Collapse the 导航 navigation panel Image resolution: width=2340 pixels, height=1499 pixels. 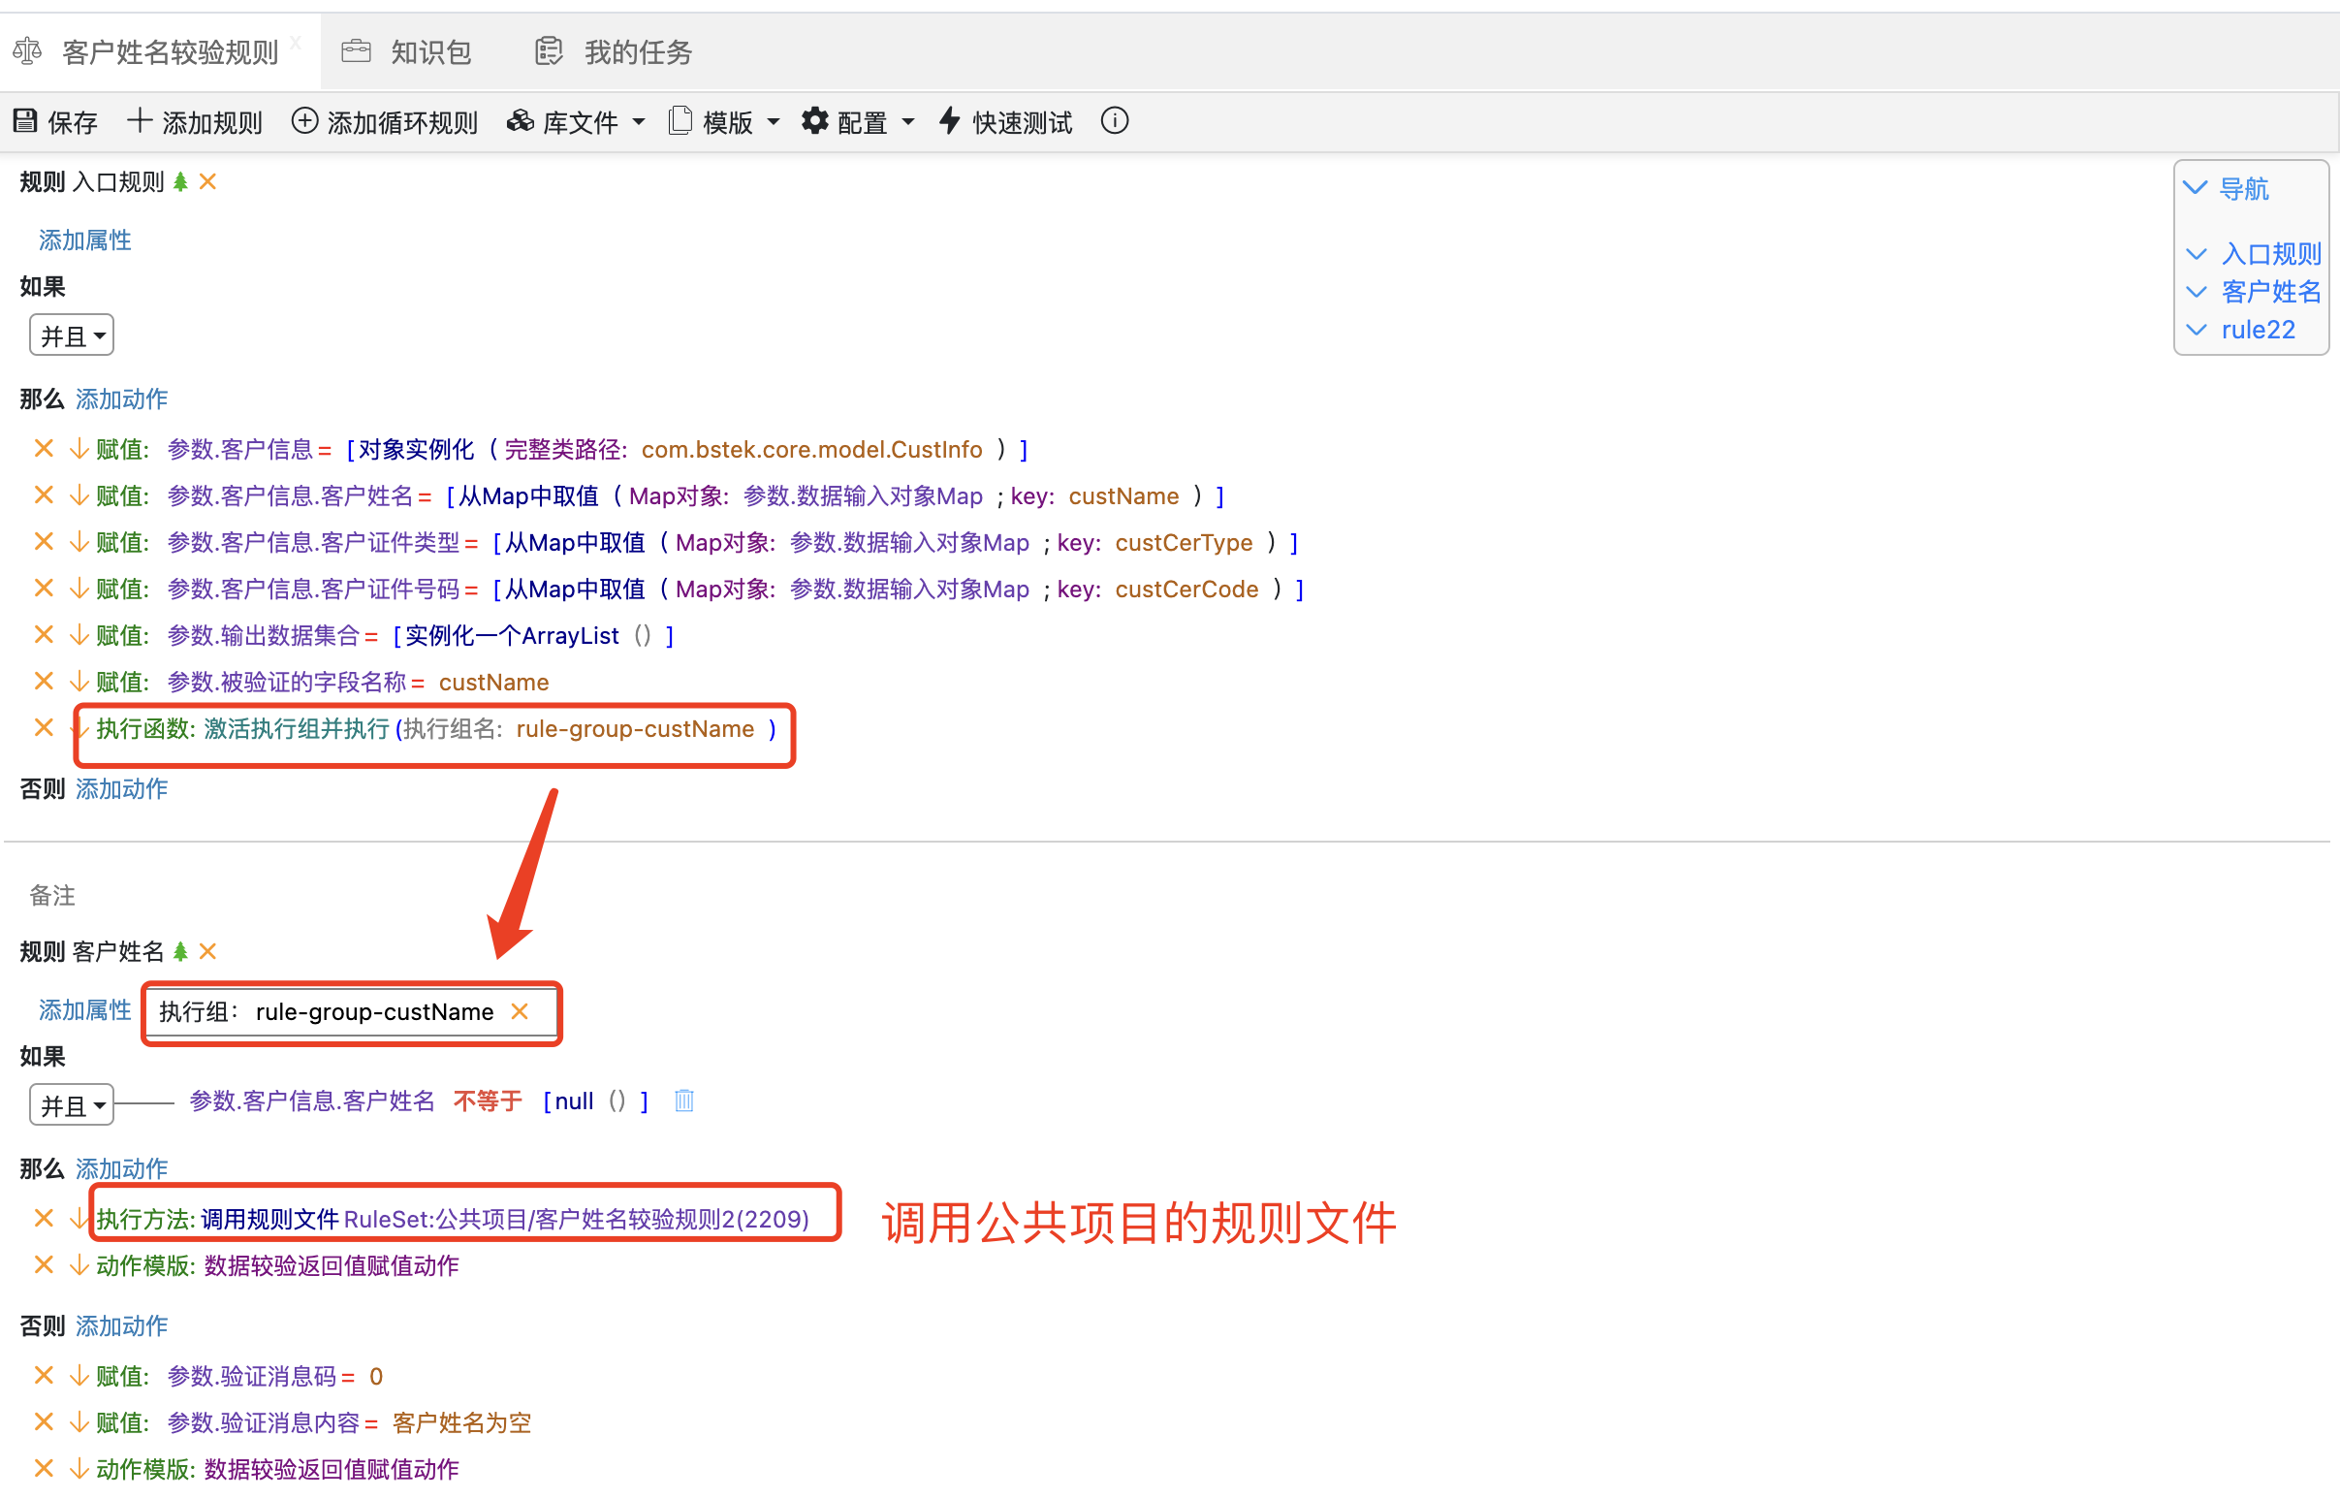coord(2196,188)
